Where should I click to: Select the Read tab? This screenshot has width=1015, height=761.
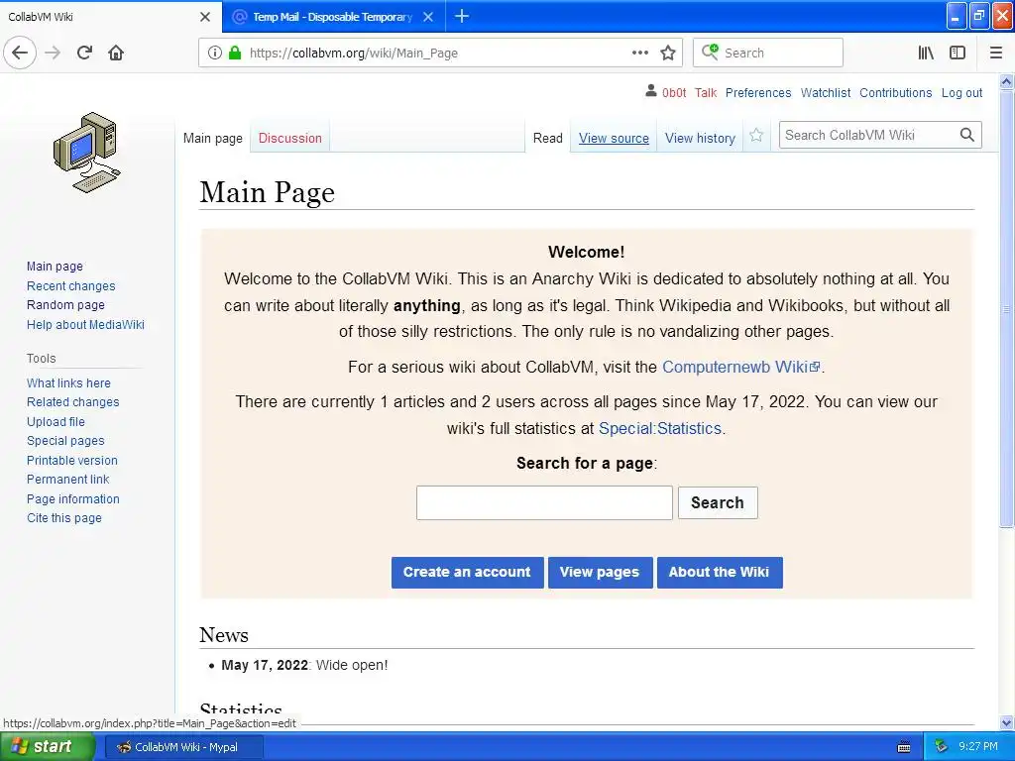547,138
